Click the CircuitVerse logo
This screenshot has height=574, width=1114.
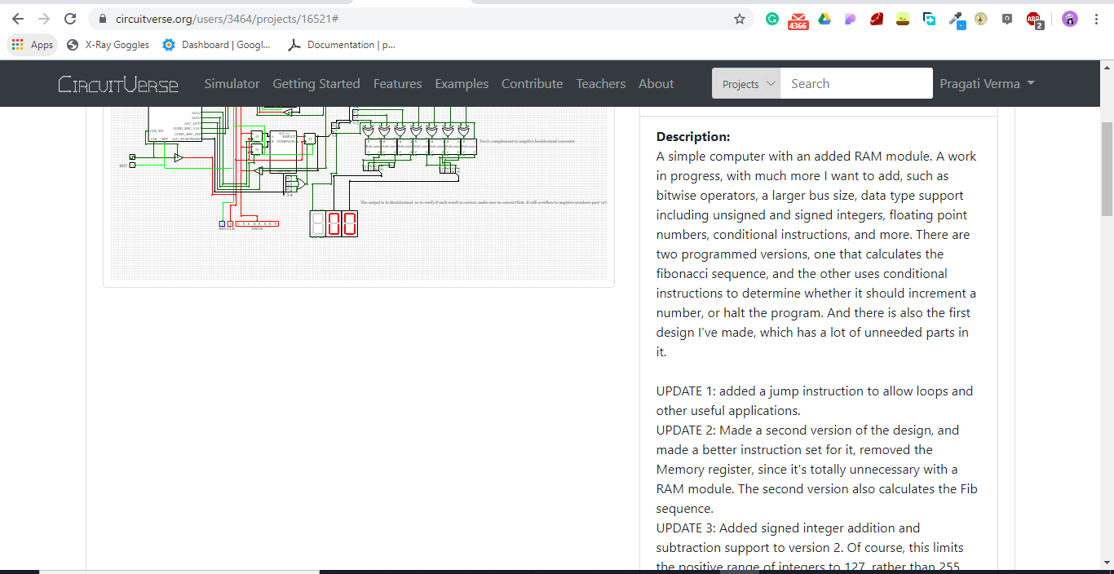(x=118, y=83)
